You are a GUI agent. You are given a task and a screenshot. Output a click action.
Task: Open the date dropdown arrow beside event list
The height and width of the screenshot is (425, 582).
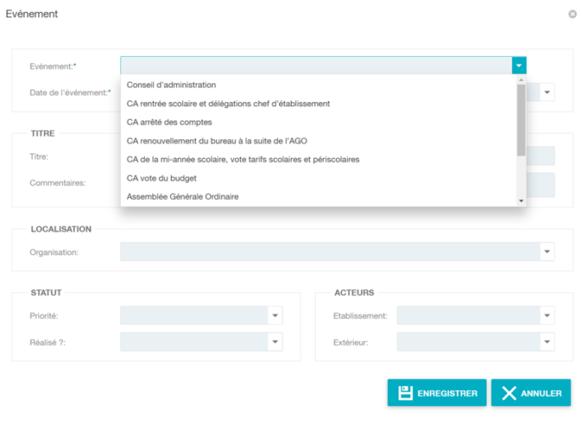click(x=547, y=92)
